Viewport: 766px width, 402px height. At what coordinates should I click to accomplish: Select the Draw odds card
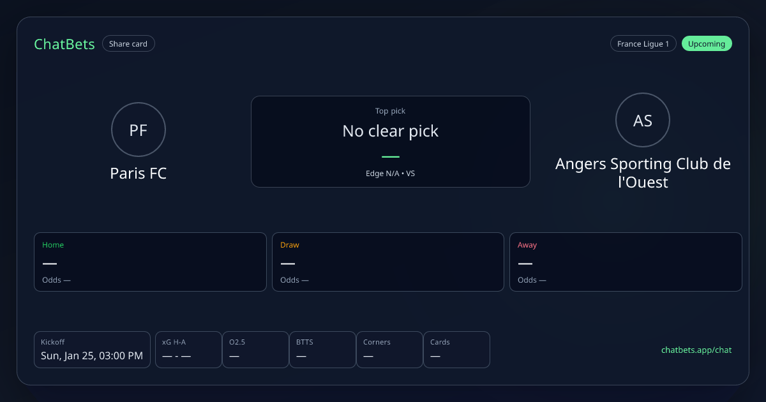click(x=388, y=262)
